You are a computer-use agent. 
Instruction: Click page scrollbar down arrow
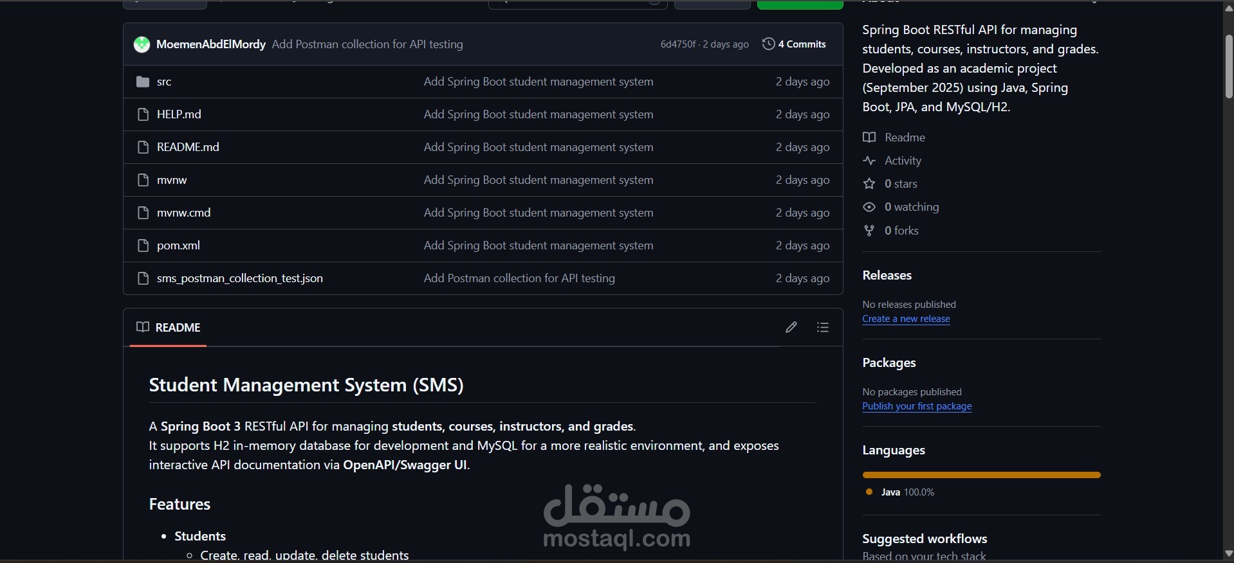click(1228, 555)
